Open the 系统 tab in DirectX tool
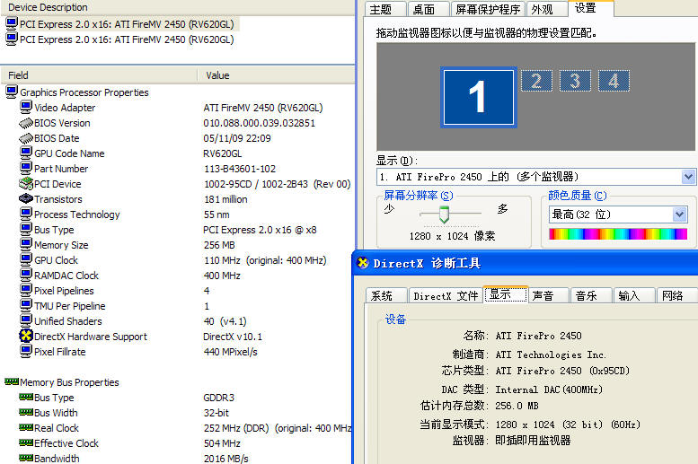 (x=386, y=295)
